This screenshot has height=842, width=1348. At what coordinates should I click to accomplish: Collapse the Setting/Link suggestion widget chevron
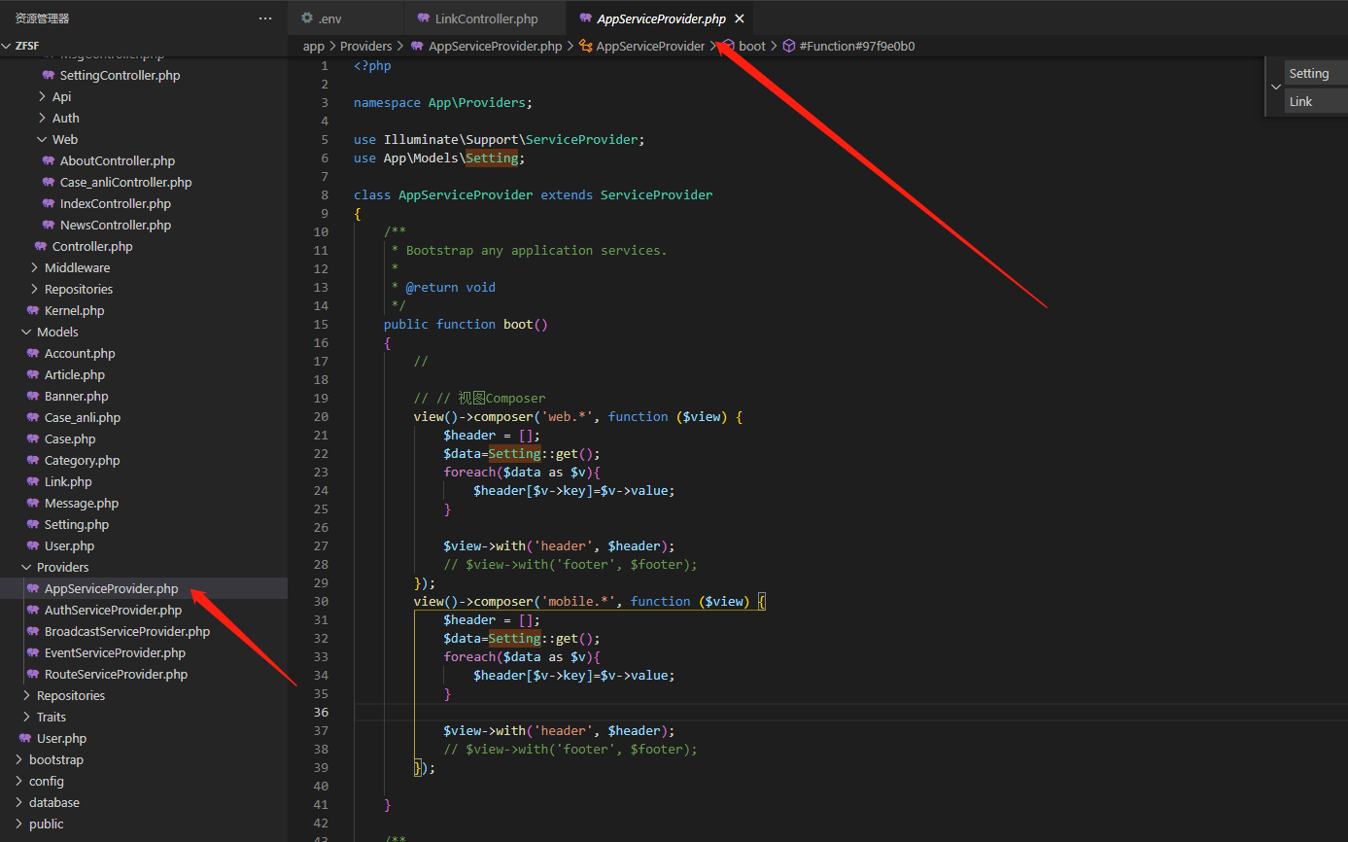pos(1276,87)
